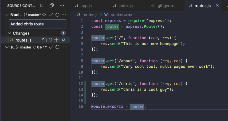Commit with checkmark in second repository
Viewport: 228px width, 121px height.
[x=51, y=47]
